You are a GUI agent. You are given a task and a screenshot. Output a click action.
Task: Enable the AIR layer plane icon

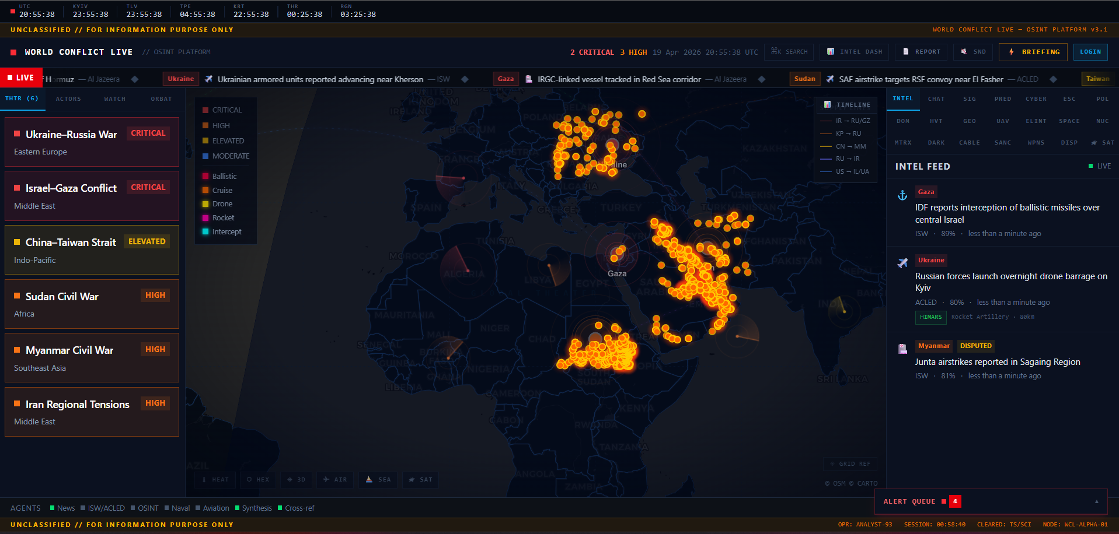(x=327, y=480)
